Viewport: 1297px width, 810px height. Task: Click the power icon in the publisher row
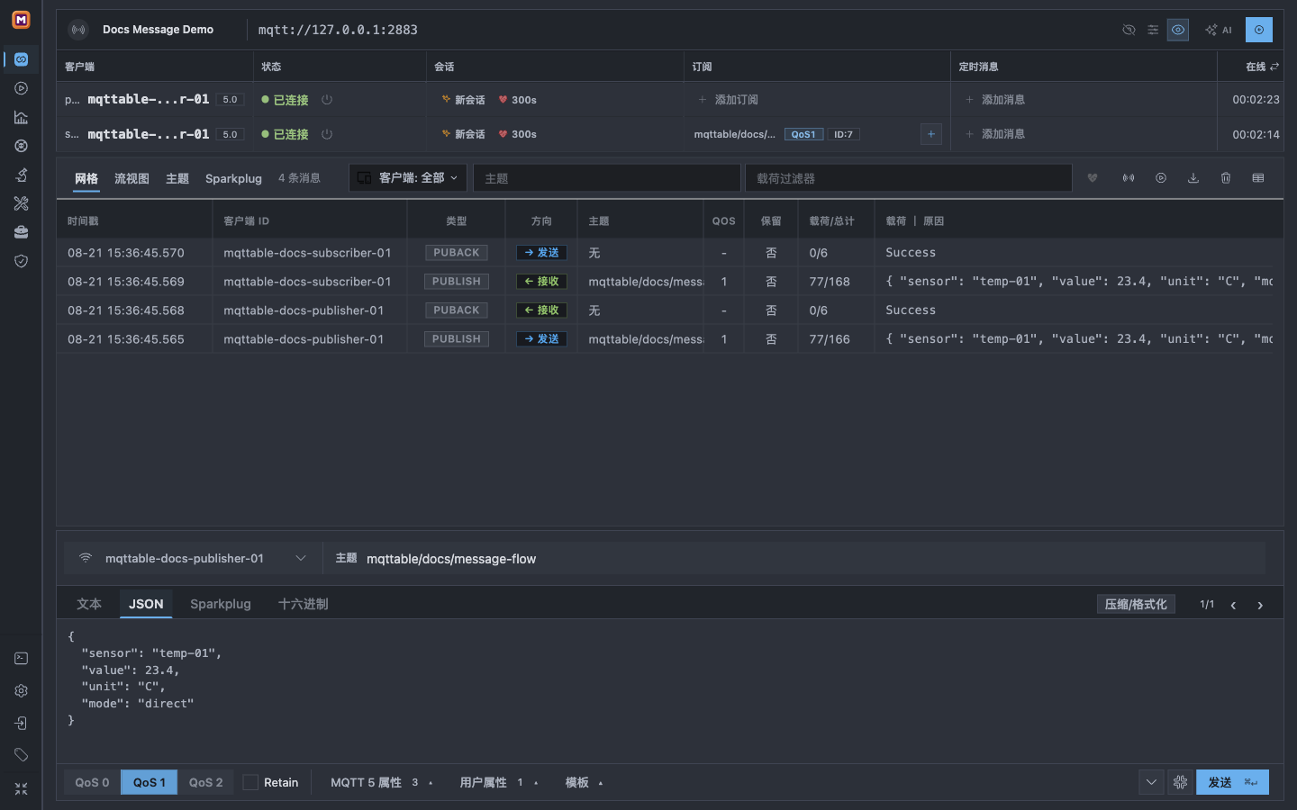[x=327, y=100]
